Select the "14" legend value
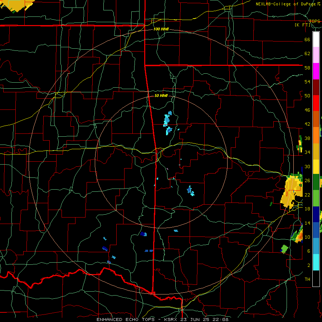Image resolution: width=322 pixels, height=322 pixels. click(307, 223)
